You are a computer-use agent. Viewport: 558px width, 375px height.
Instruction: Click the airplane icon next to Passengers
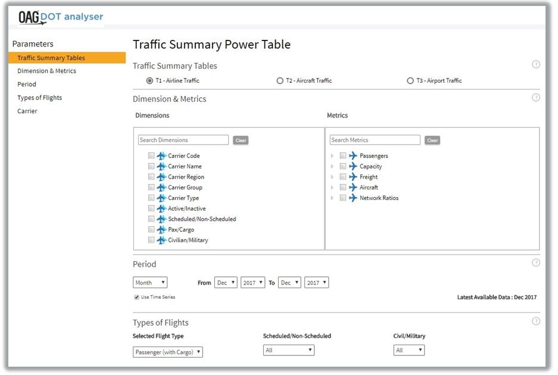[x=353, y=156]
